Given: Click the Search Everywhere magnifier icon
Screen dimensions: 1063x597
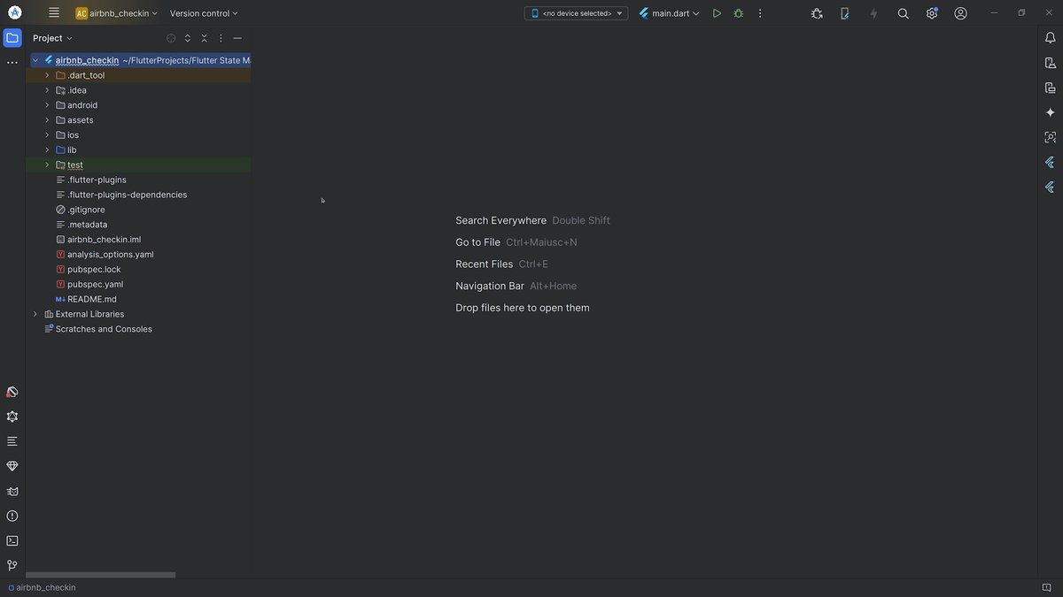Looking at the screenshot, I should (903, 13).
